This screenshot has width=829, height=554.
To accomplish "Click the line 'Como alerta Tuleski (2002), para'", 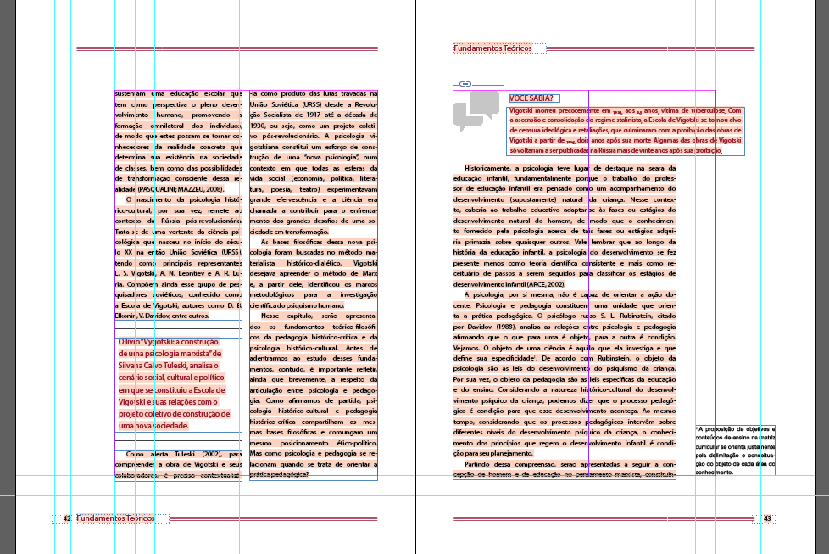I will [183, 454].
